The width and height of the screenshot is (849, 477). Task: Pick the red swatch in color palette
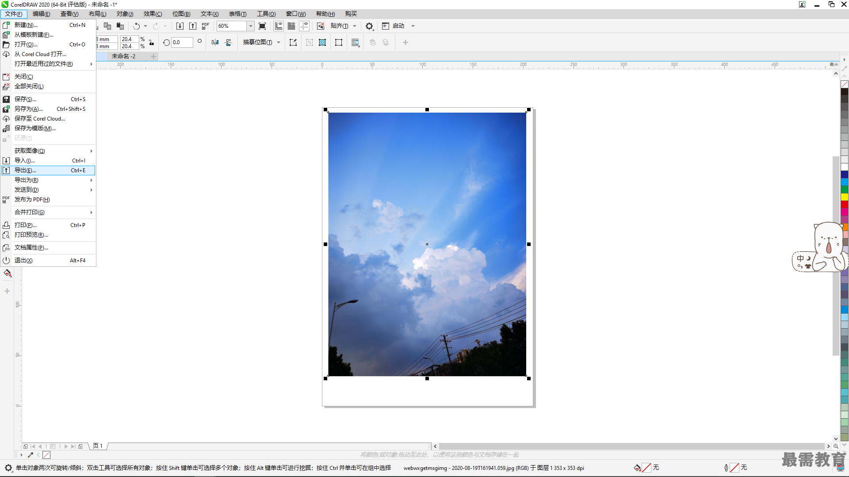[845, 204]
